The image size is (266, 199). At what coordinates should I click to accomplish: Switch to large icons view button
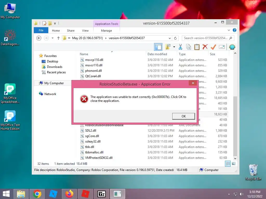coord(234,164)
